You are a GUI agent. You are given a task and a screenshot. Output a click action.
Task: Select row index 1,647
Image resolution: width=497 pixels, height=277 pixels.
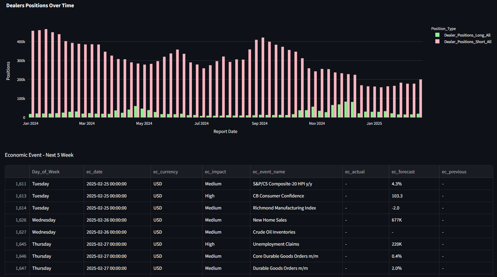17,268
